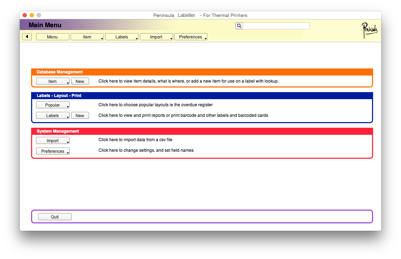Image resolution: width=401 pixels, height=259 pixels.
Task: Click the yellow minimize window button
Action: point(32,15)
